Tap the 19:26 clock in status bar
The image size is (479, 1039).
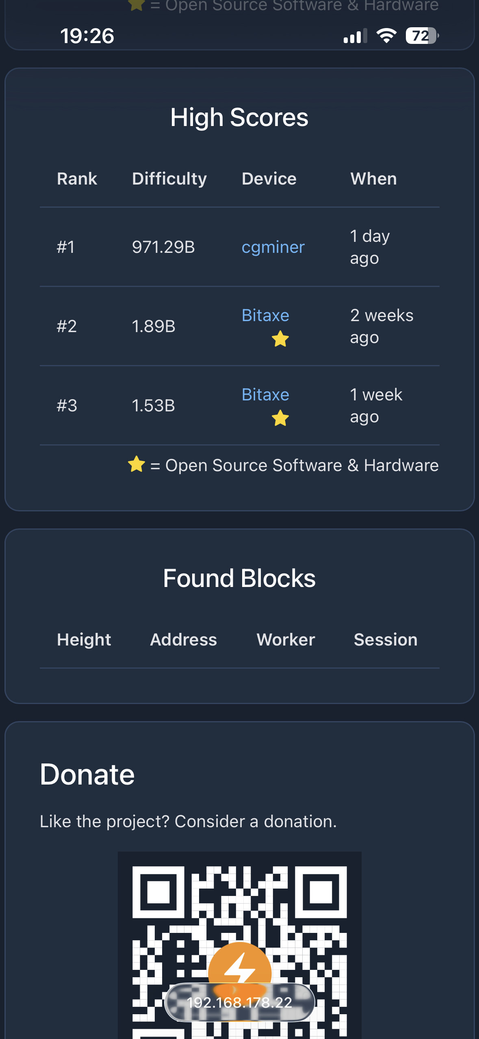pos(87,36)
